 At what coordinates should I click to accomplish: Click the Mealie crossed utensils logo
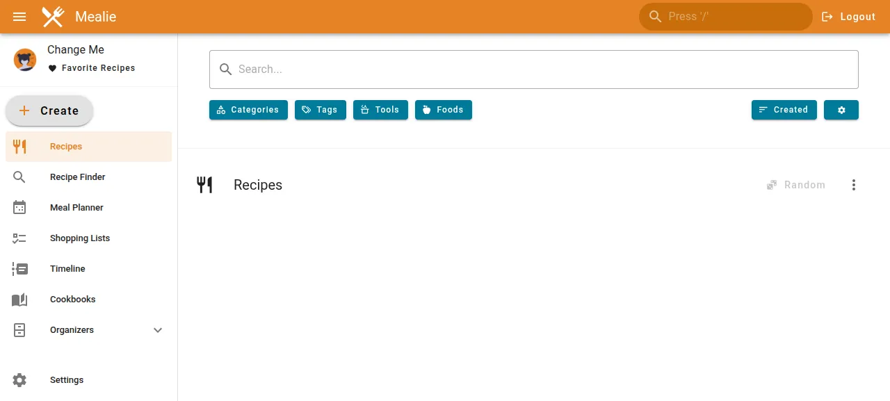[53, 17]
